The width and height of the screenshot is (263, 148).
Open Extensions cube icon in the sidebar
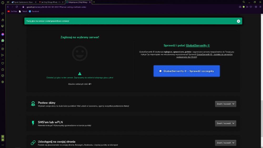pos(3,76)
